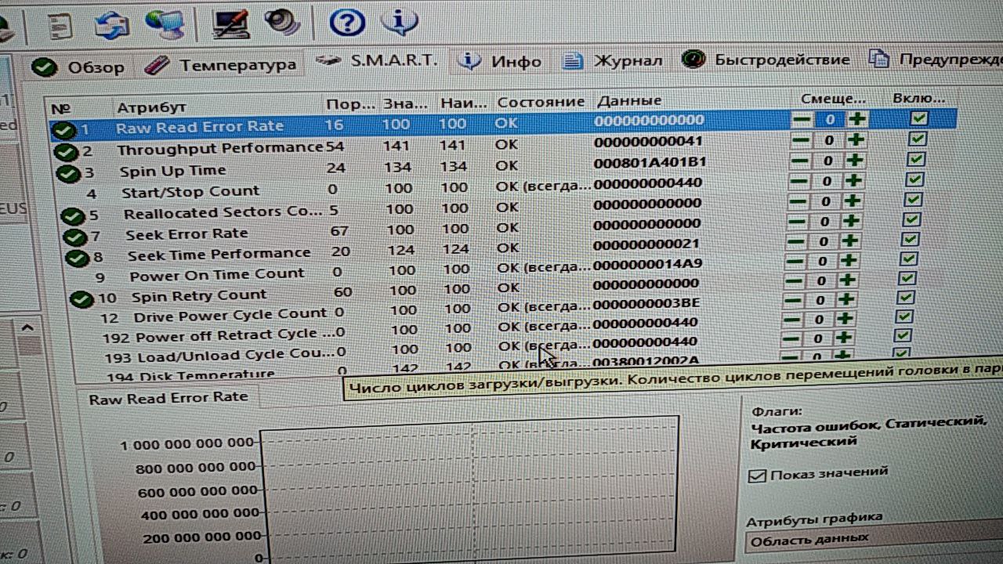Click data value 0000000014A9
The image size is (1003, 564).
coord(646,264)
